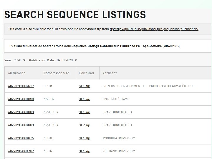Click the Applicant column header
This screenshot has height=159, width=212.
coord(110,73)
